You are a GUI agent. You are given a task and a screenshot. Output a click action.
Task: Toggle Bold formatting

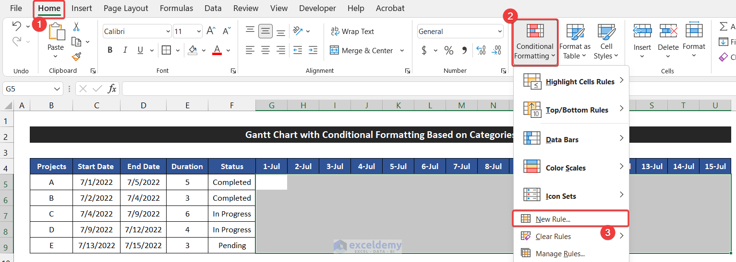click(110, 50)
